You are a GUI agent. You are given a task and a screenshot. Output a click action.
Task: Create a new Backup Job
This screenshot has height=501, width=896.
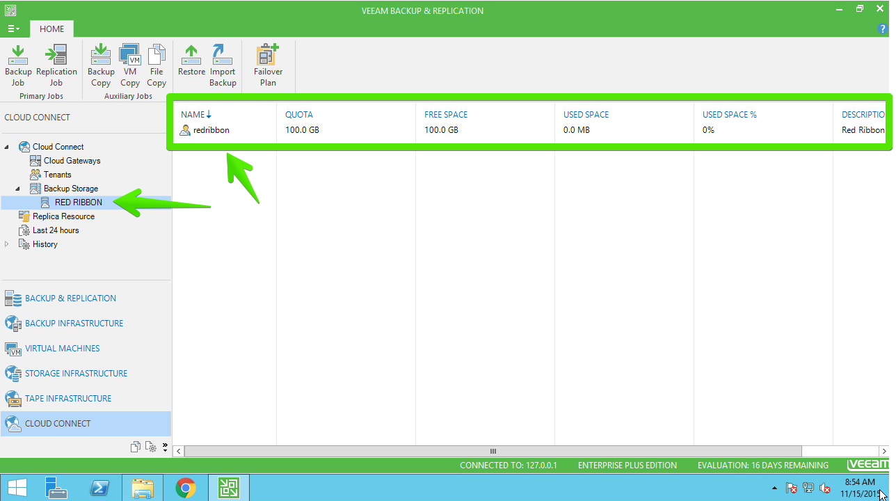[18, 65]
